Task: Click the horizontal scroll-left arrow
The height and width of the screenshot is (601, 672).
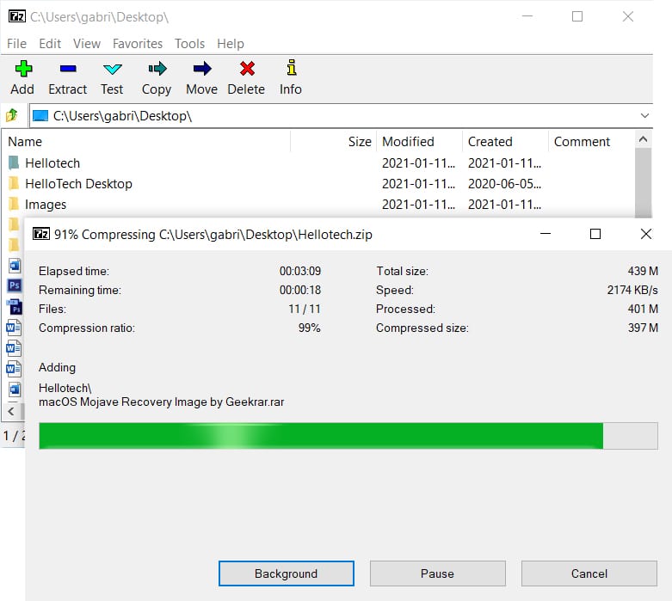Action: coord(11,412)
